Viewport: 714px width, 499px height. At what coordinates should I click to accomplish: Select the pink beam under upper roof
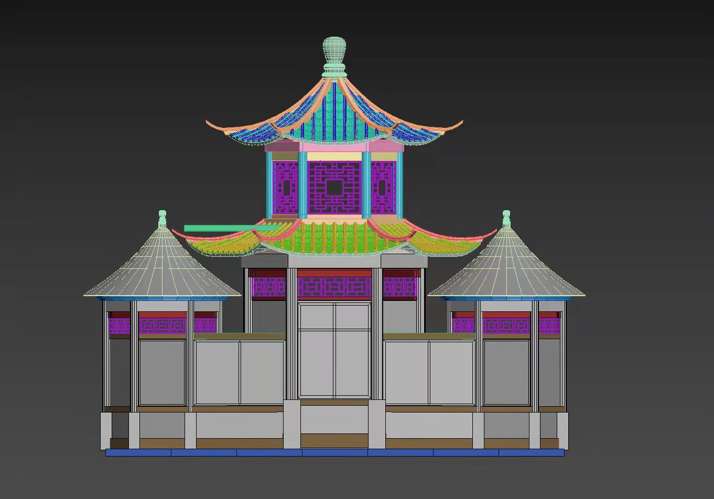pos(334,148)
